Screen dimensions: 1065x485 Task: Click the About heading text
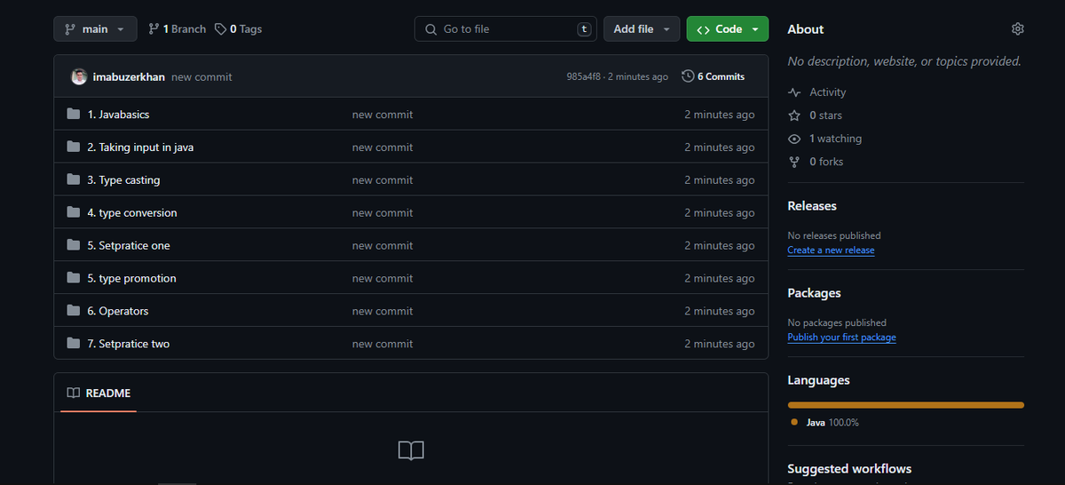806,29
